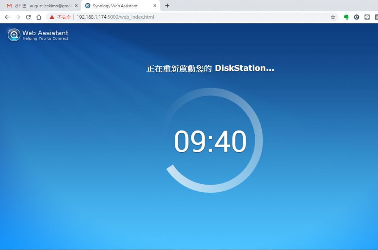Click the Helping You to Connect tagline
This screenshot has width=378, height=250.
coord(45,39)
